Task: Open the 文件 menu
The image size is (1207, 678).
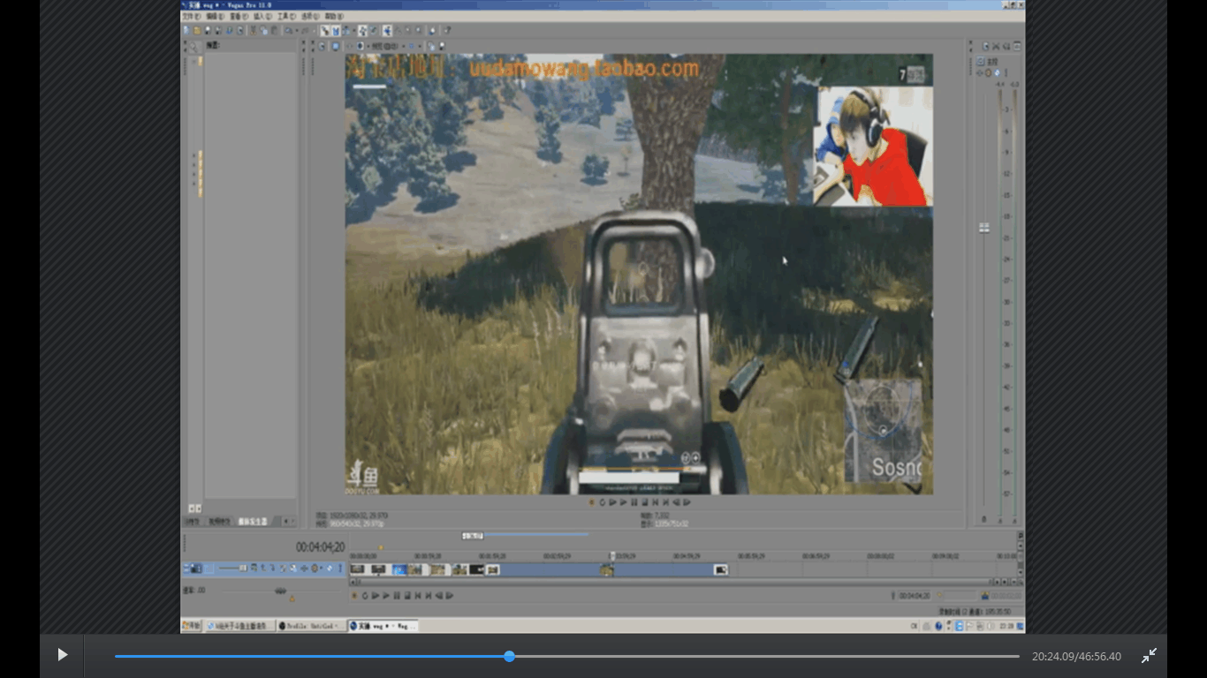Action: (x=191, y=17)
